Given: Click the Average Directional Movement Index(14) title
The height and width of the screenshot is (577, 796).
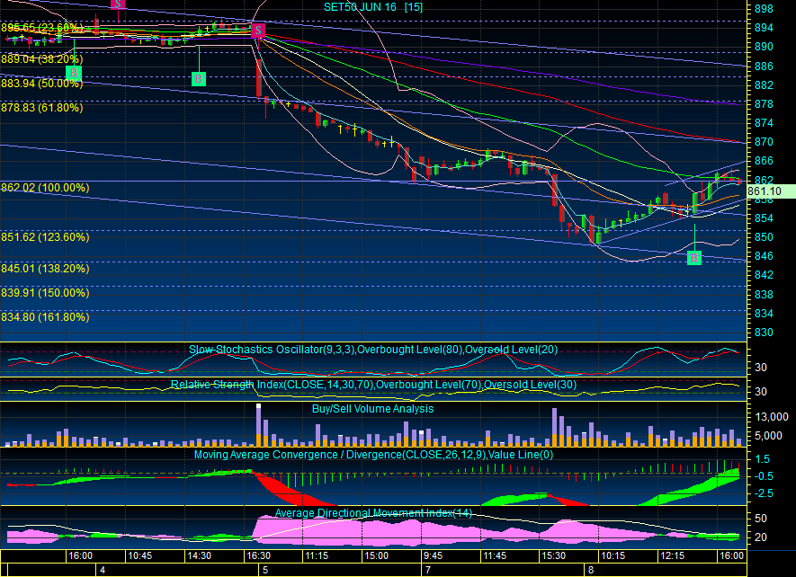Looking at the screenshot, I should coord(373,513).
